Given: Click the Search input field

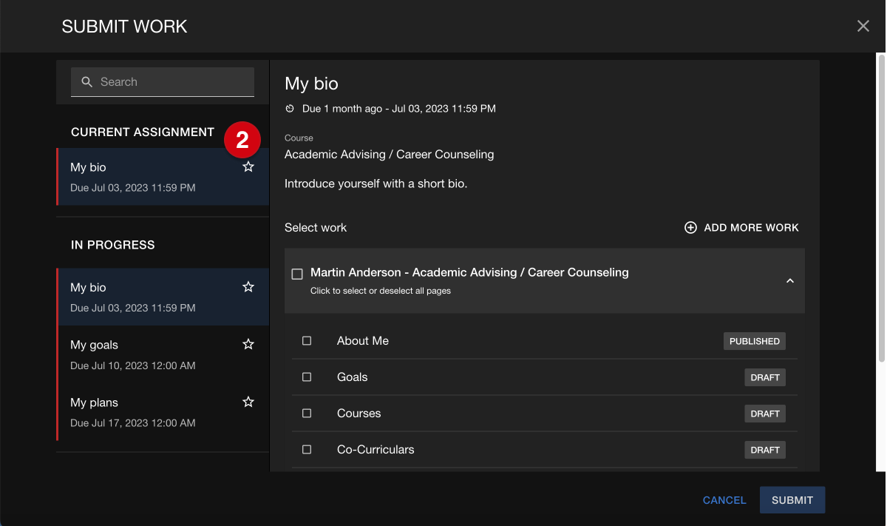Looking at the screenshot, I should [163, 82].
